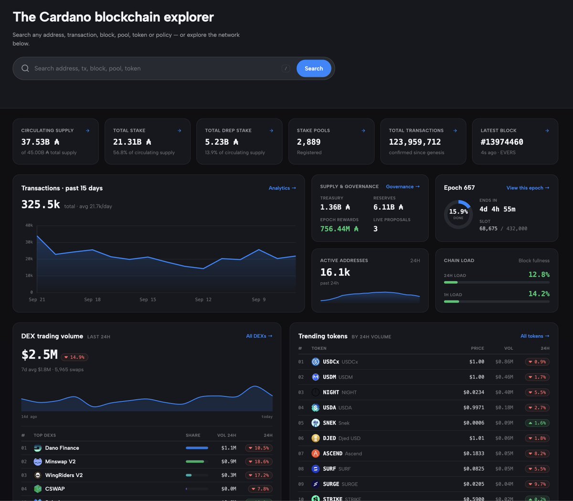The height and width of the screenshot is (501, 573).
Task: Click the USDA token icon
Action: coord(316,408)
